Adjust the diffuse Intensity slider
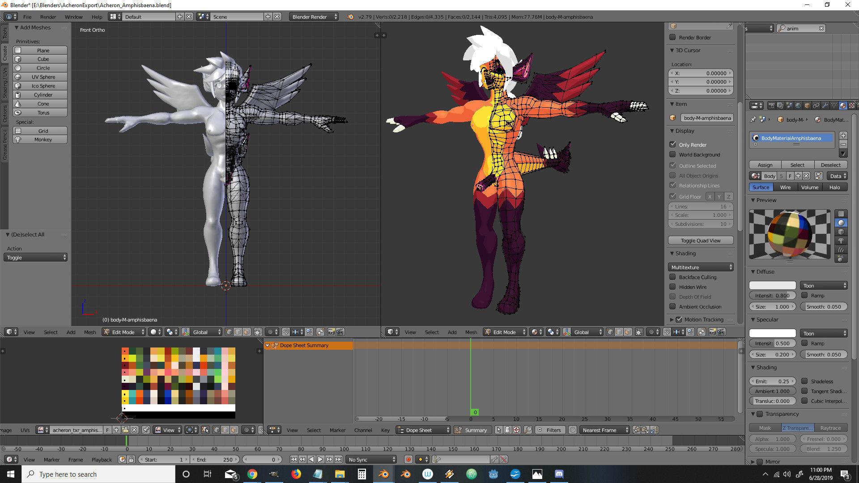The image size is (859, 483). coord(773,295)
